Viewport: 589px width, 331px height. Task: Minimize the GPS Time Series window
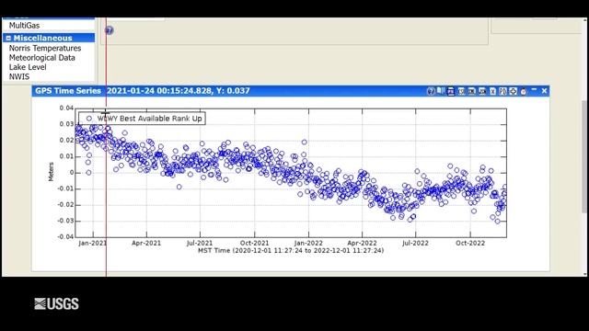pyautogui.click(x=534, y=90)
